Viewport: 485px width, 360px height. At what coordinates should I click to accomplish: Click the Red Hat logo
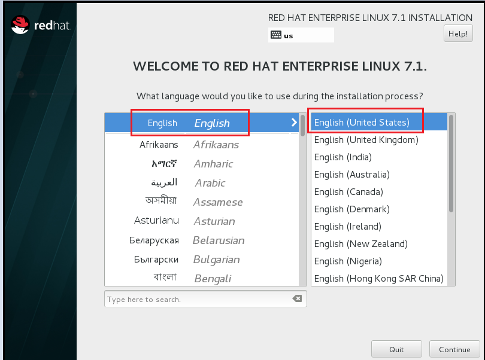[x=41, y=25]
